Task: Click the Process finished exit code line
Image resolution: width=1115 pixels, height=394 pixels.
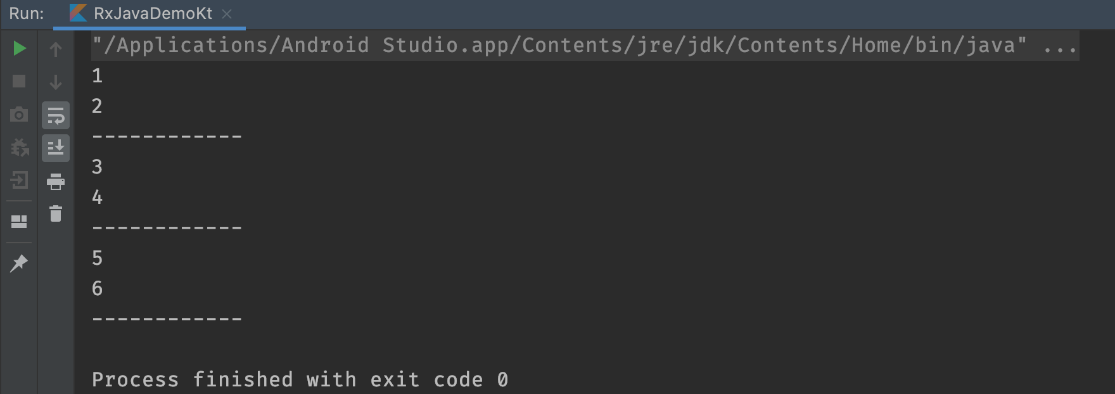Action: pos(300,379)
